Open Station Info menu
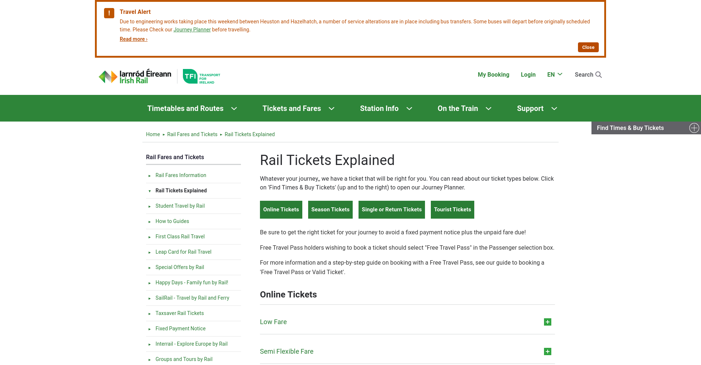This screenshot has width=701, height=365. [386, 108]
